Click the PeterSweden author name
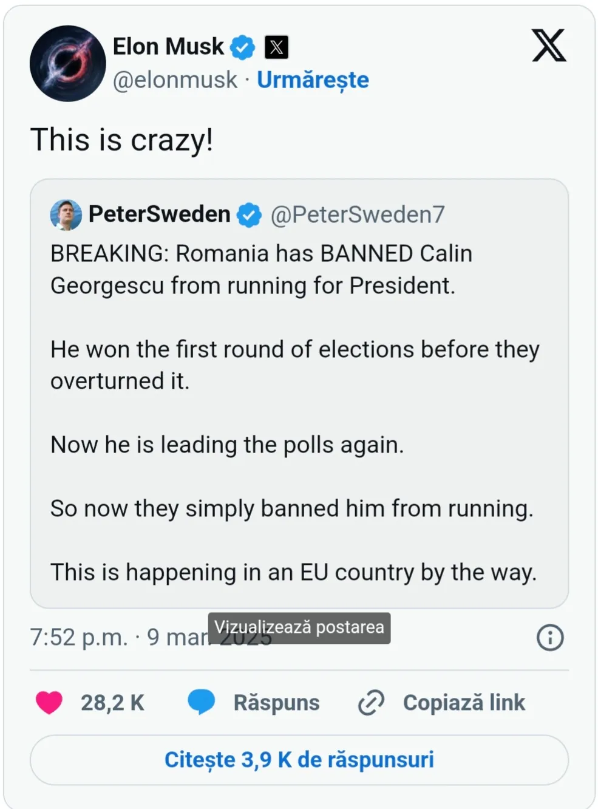Viewport: 598px width, 809px height. tap(159, 214)
